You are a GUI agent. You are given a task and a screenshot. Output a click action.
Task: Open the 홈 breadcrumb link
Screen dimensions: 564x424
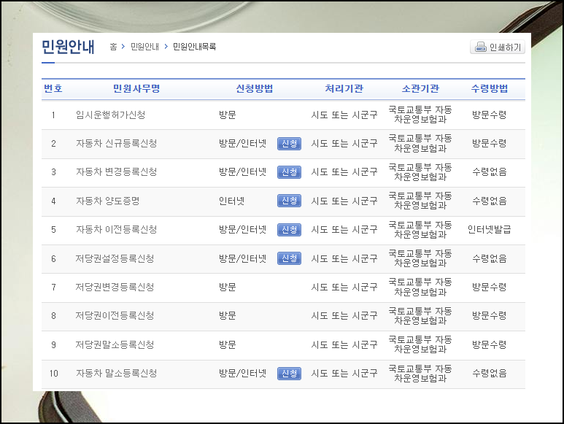pyautogui.click(x=113, y=47)
